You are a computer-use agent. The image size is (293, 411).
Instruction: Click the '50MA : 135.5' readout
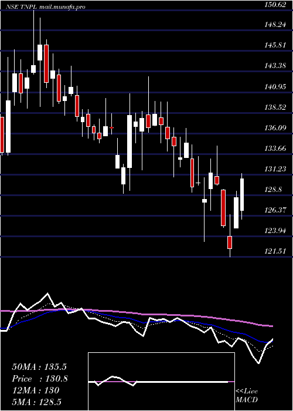click(x=39, y=367)
